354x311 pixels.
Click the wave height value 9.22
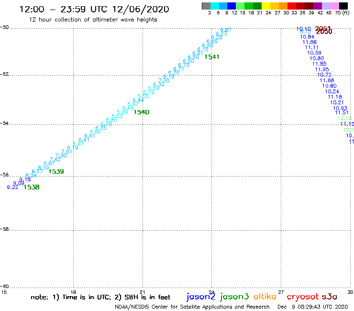[12, 187]
